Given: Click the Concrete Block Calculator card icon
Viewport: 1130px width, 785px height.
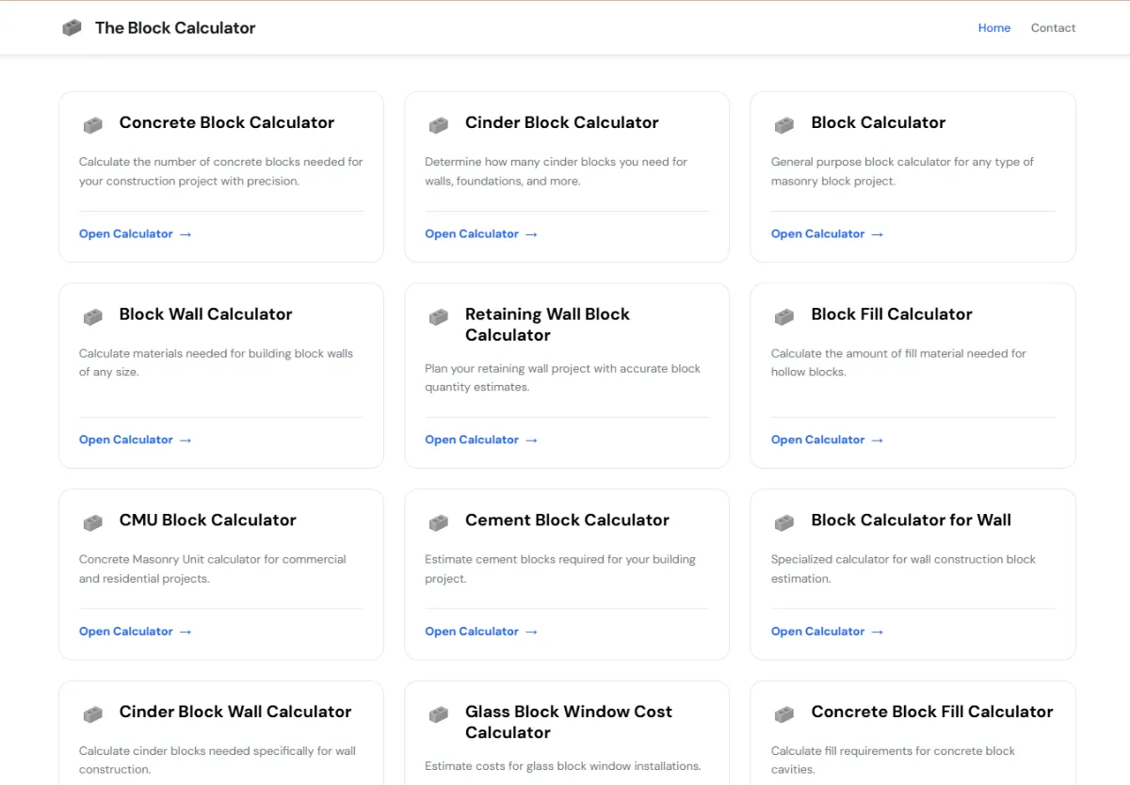Looking at the screenshot, I should pyautogui.click(x=92, y=125).
